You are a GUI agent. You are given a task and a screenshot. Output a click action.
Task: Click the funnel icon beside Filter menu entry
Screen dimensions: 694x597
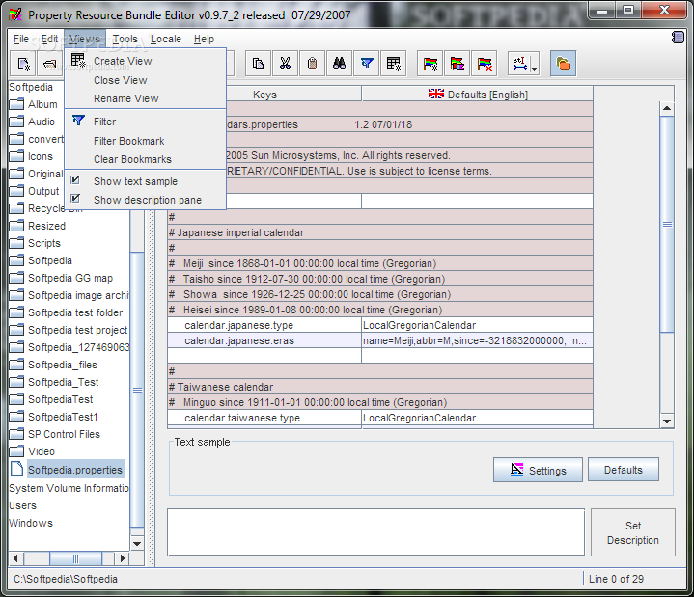tap(78, 121)
